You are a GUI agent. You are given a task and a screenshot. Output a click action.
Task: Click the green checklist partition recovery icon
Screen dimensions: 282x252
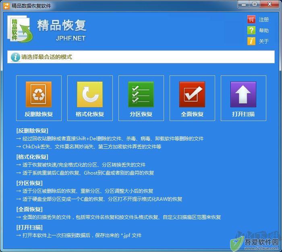click(141, 94)
